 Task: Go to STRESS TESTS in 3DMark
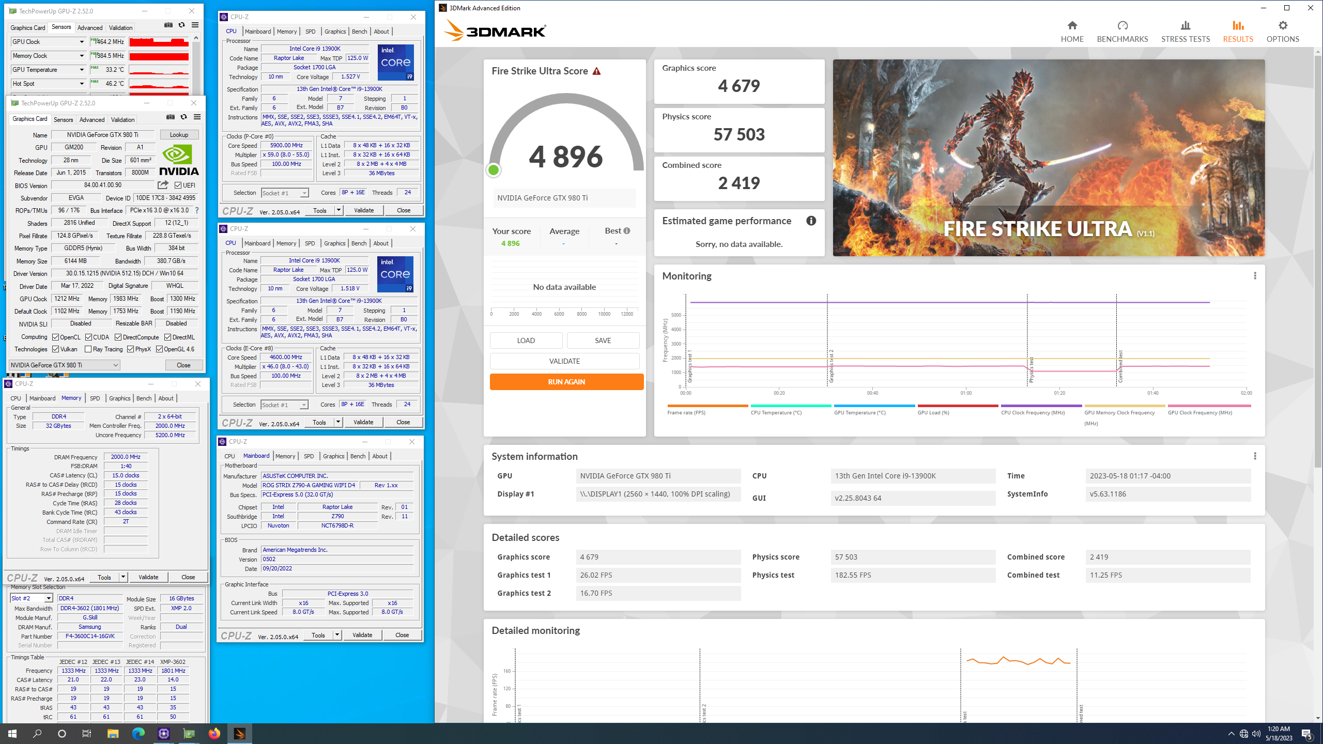pos(1185,32)
